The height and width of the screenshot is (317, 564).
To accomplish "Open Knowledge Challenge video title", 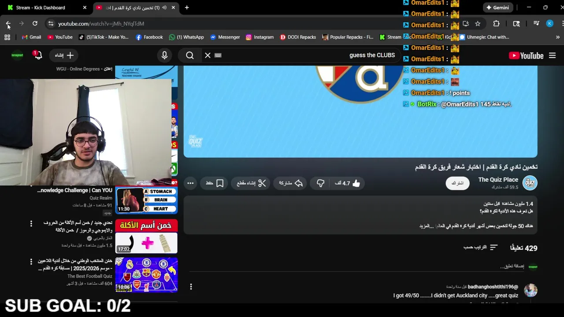I will click(74, 190).
